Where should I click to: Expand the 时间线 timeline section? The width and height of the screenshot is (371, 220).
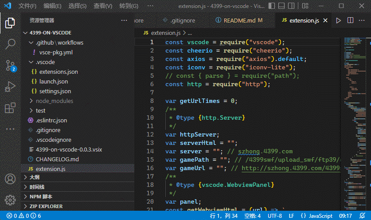(78, 187)
